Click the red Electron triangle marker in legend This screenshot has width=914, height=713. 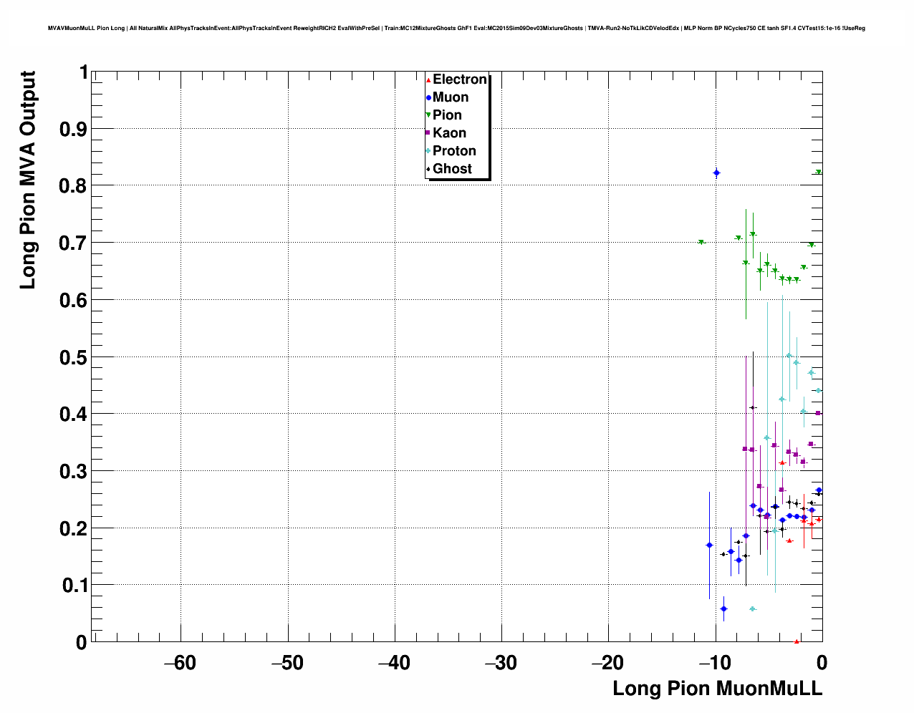click(428, 80)
